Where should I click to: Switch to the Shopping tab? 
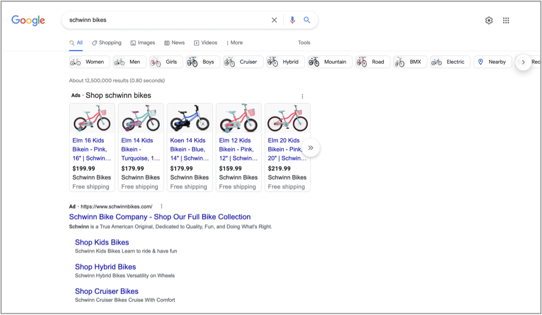pyautogui.click(x=107, y=43)
